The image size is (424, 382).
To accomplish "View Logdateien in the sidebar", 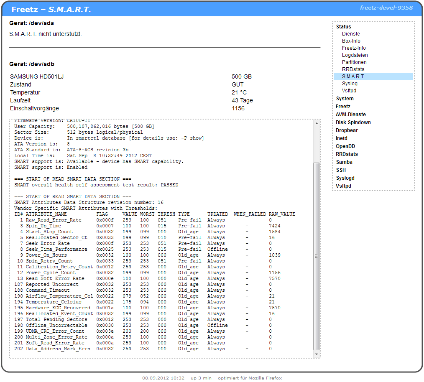I will [355, 55].
